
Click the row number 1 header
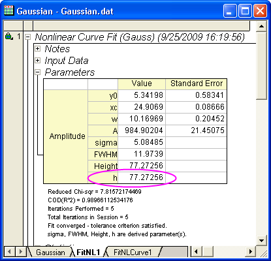[19, 37]
